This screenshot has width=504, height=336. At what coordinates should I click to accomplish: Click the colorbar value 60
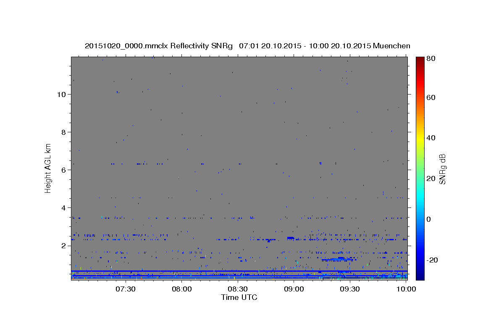[x=431, y=97]
